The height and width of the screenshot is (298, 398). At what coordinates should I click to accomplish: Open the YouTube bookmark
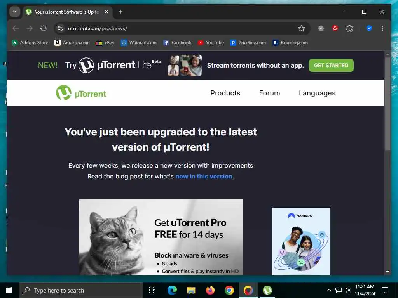coord(211,43)
